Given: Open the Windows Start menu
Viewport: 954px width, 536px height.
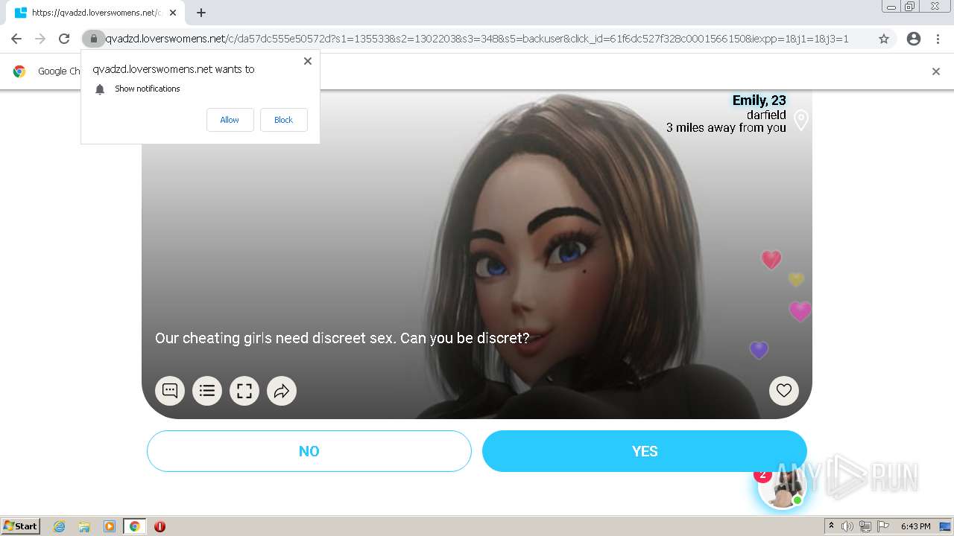Looking at the screenshot, I should point(21,526).
